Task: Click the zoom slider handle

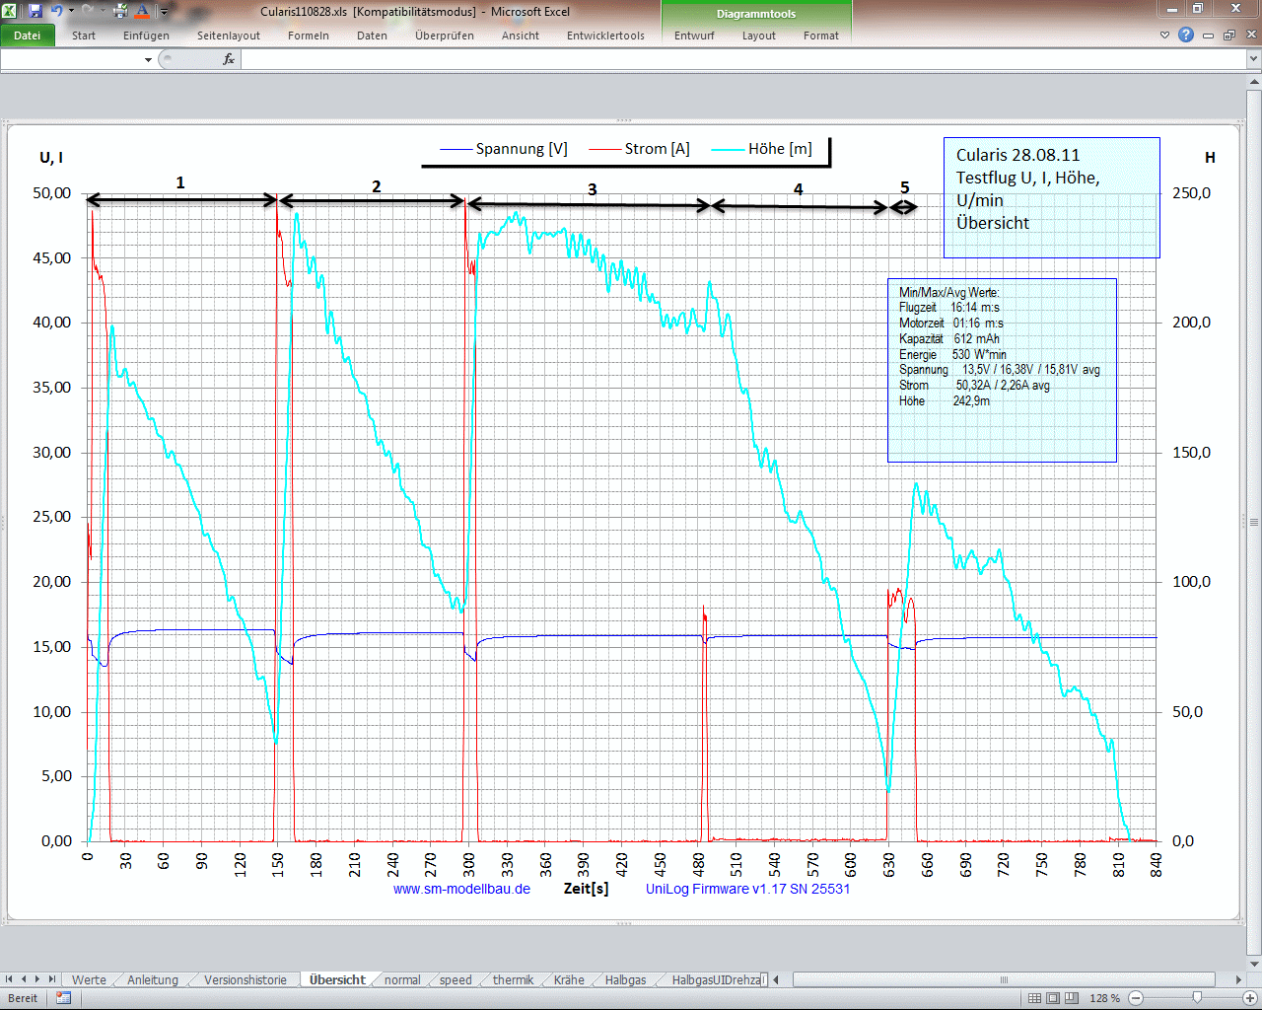Action: (x=1197, y=998)
